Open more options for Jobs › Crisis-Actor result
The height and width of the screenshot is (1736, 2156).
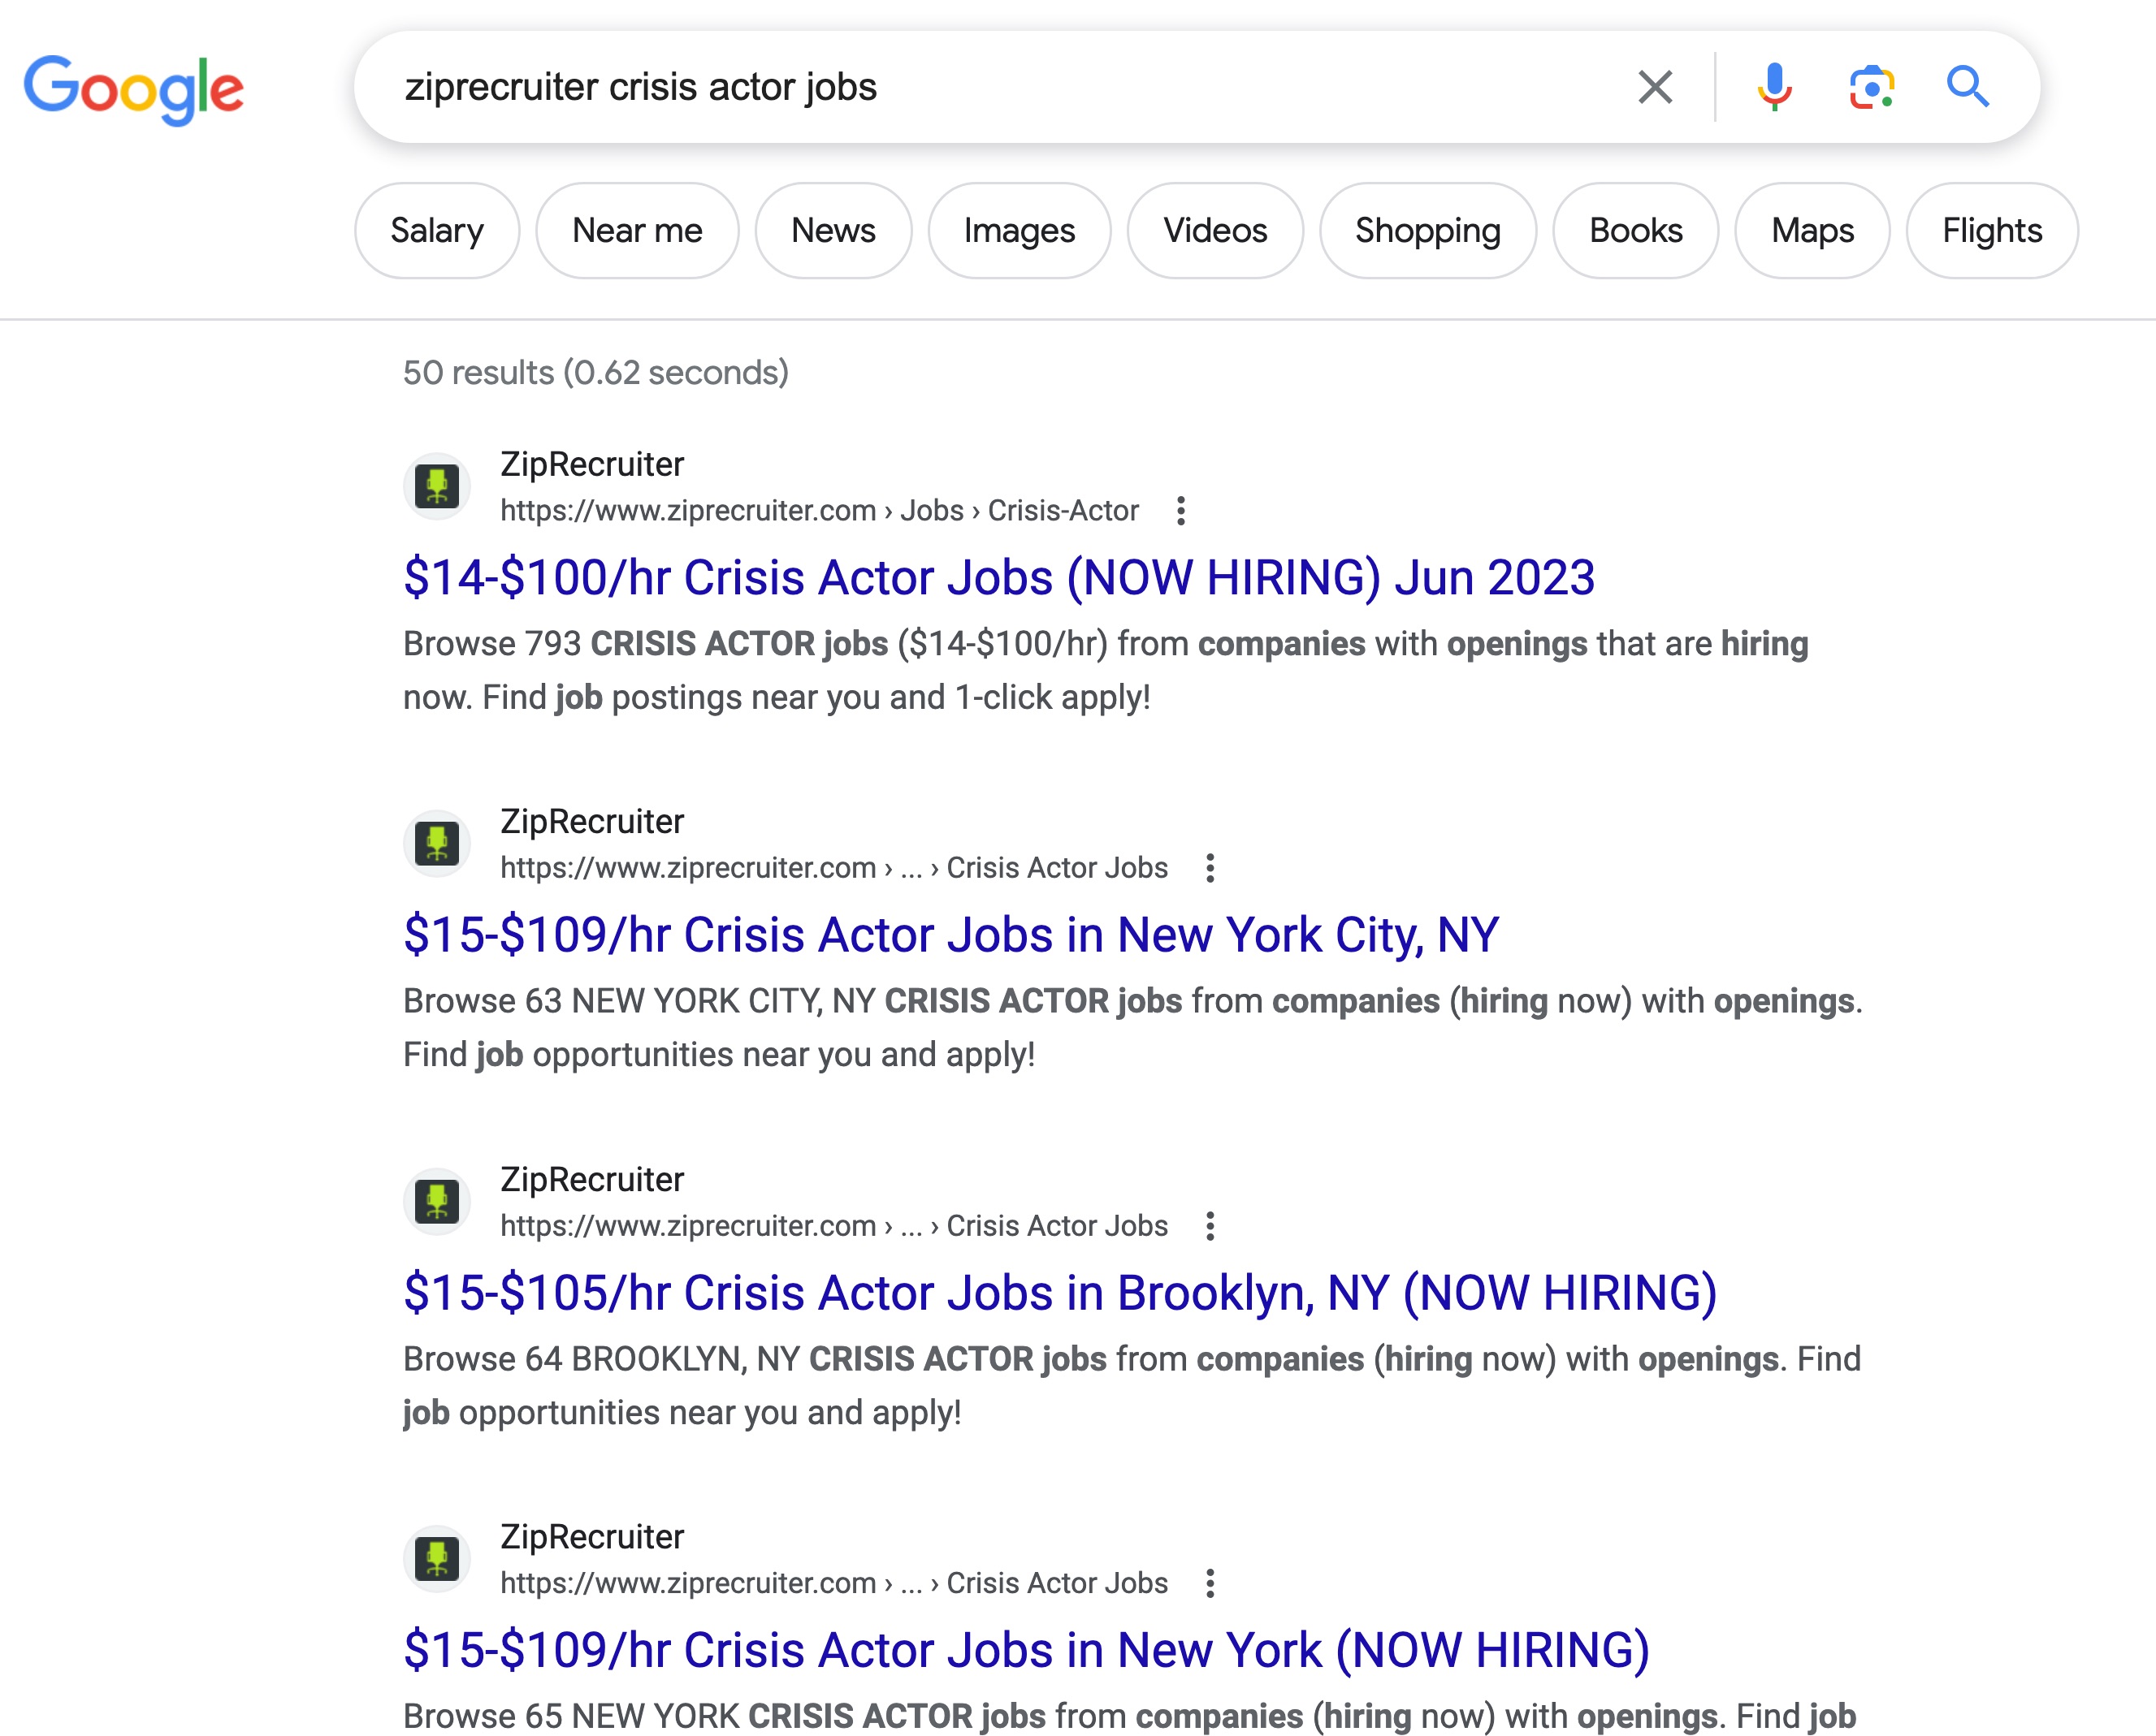[1180, 511]
